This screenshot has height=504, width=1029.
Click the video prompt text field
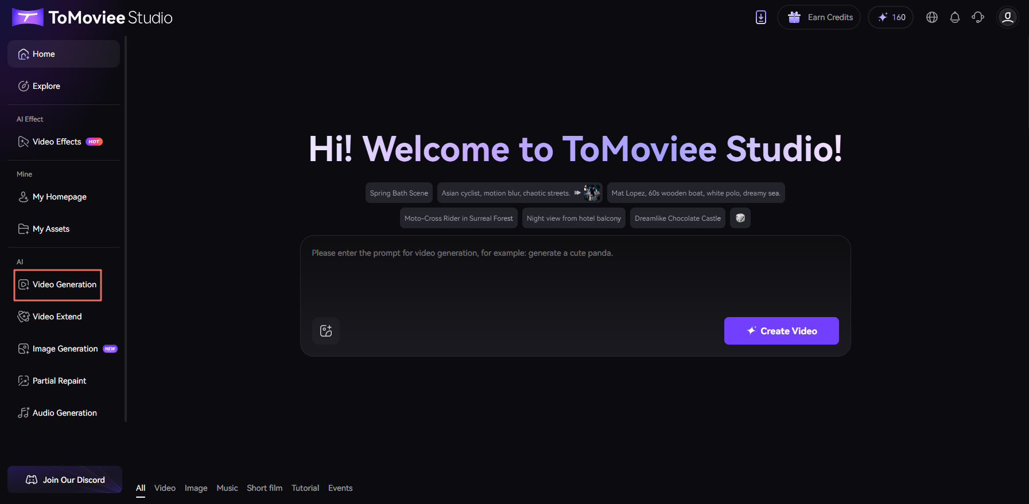(x=575, y=275)
